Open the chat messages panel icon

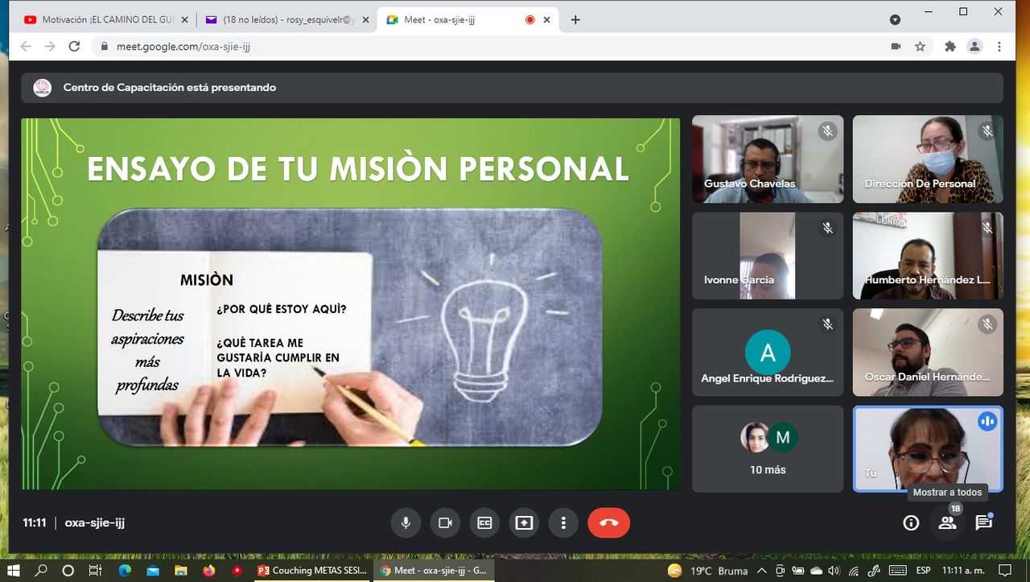point(983,523)
